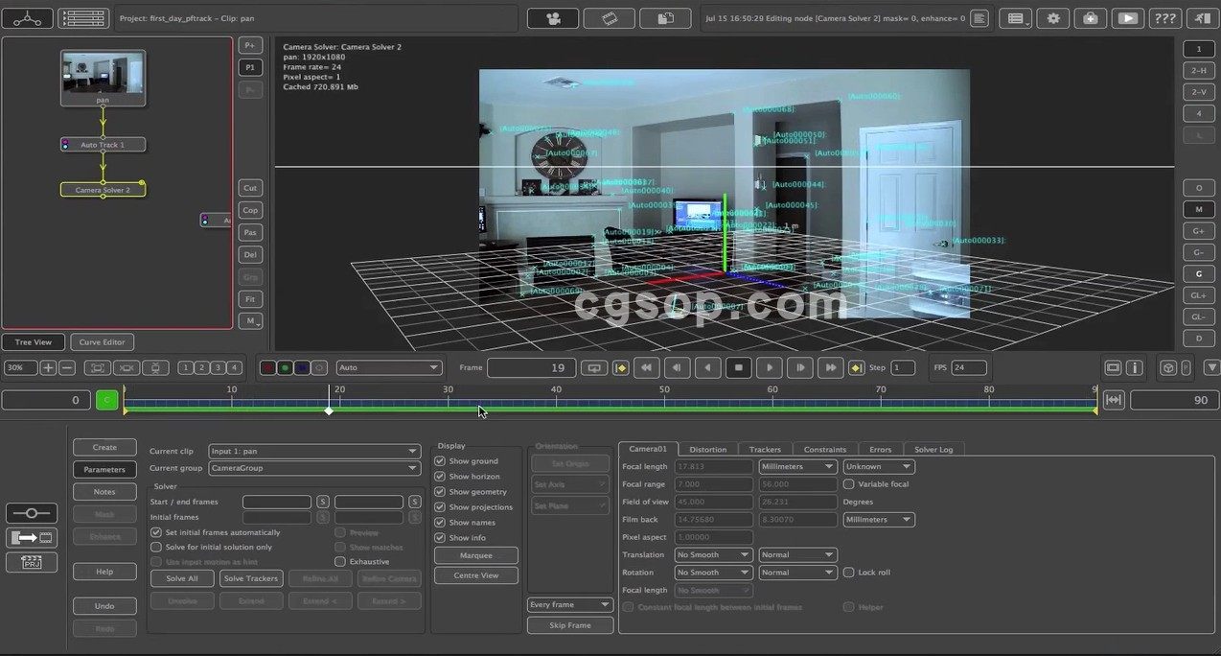
Task: Open the video tutorials play icon
Action: 1128,18
